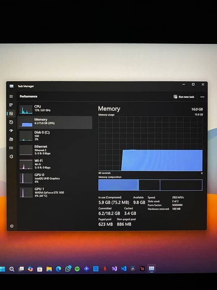Screen dimensions: 217x290
Task: Open the Processes page in sidebar
Action: pos(11,105)
